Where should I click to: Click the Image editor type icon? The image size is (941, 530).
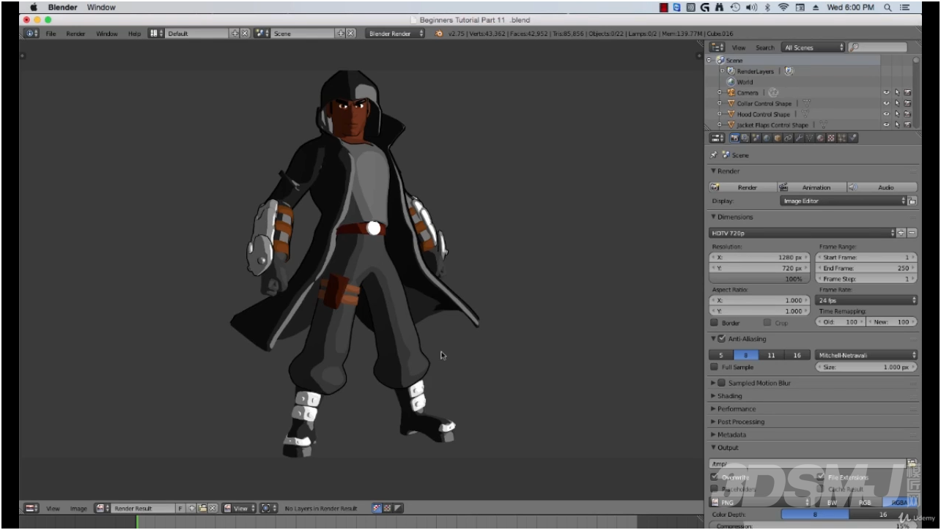coord(32,508)
